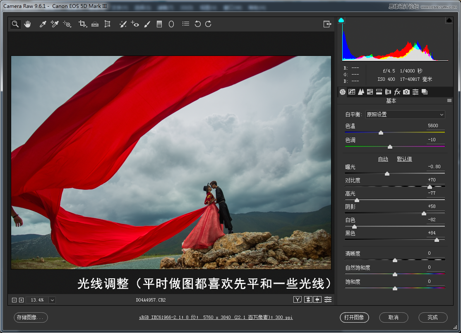Select the Zoom tool

point(15,24)
